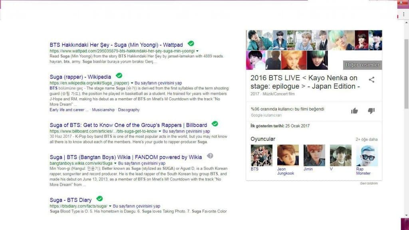
Task: Click the green safety badge next to Suga (rapper) - Wikipedia
Action: pyautogui.click(x=119, y=75)
